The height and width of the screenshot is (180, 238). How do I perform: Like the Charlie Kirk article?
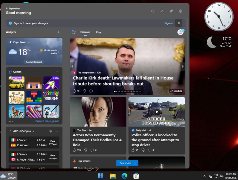click(x=74, y=91)
